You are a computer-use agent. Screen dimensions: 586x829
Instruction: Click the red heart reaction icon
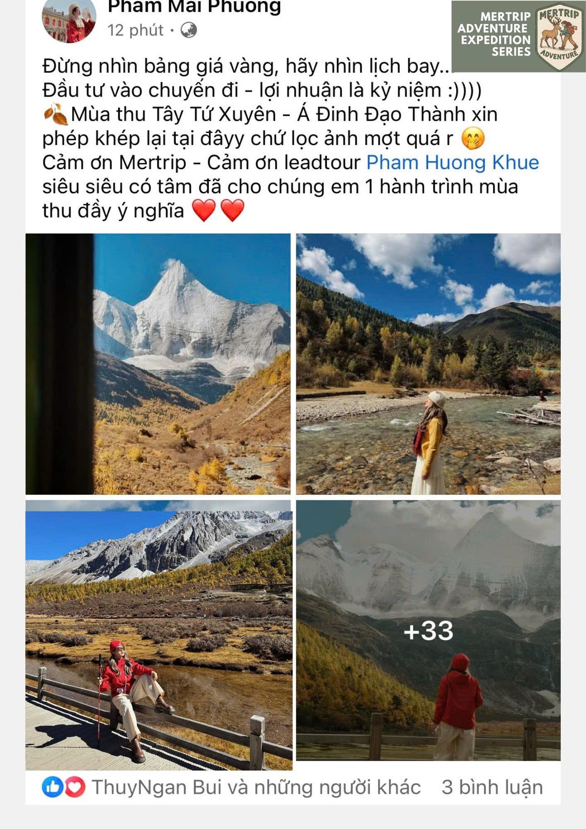(x=75, y=787)
